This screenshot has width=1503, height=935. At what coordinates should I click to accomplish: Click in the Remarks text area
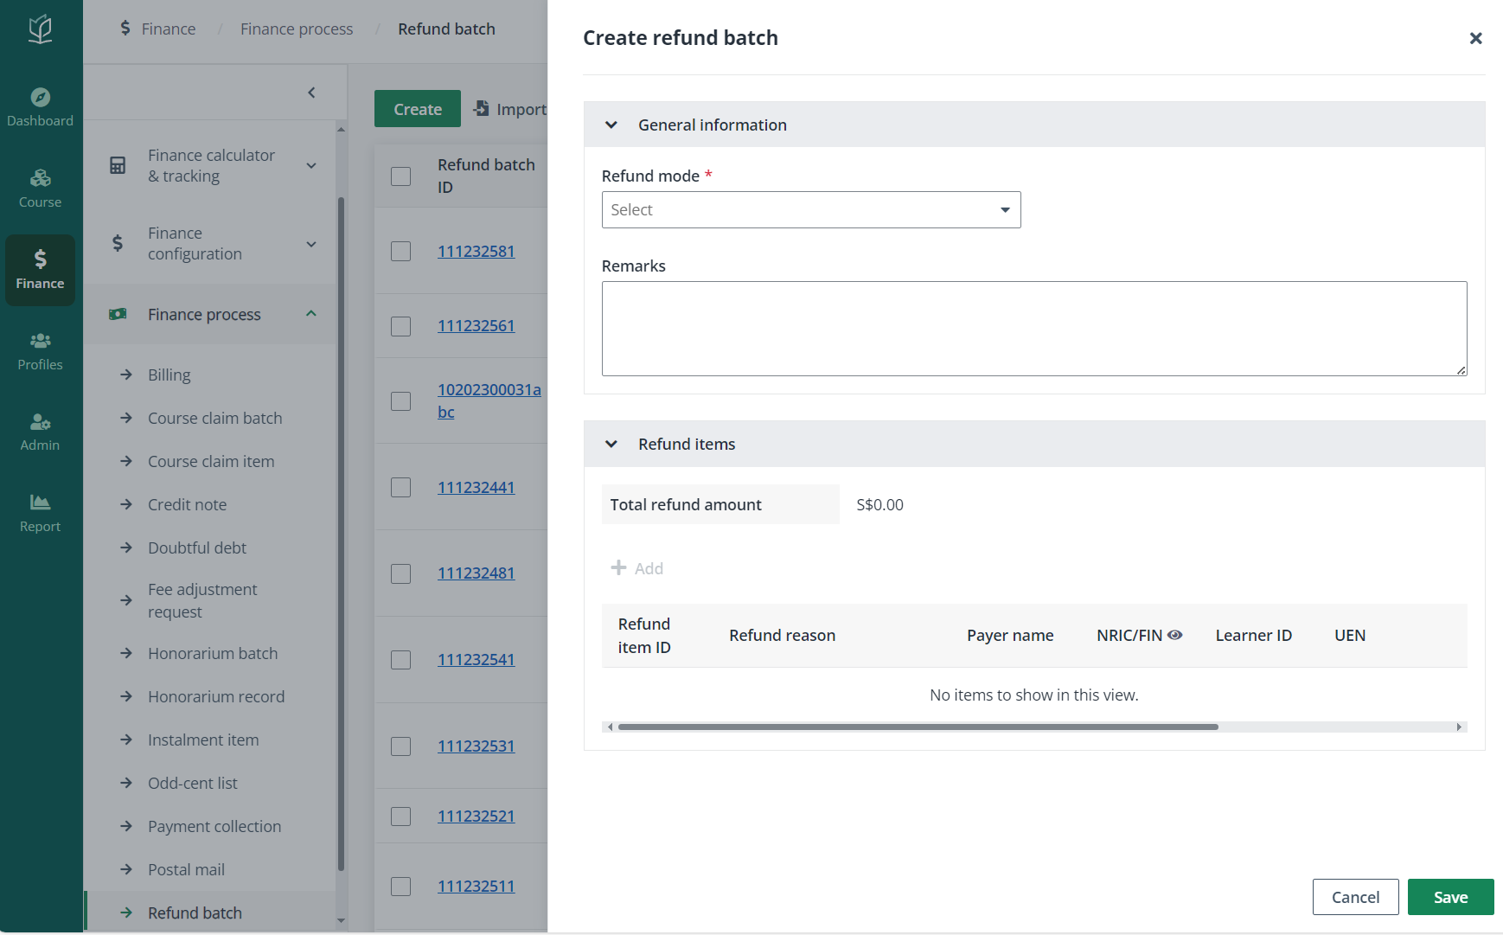point(1034,329)
